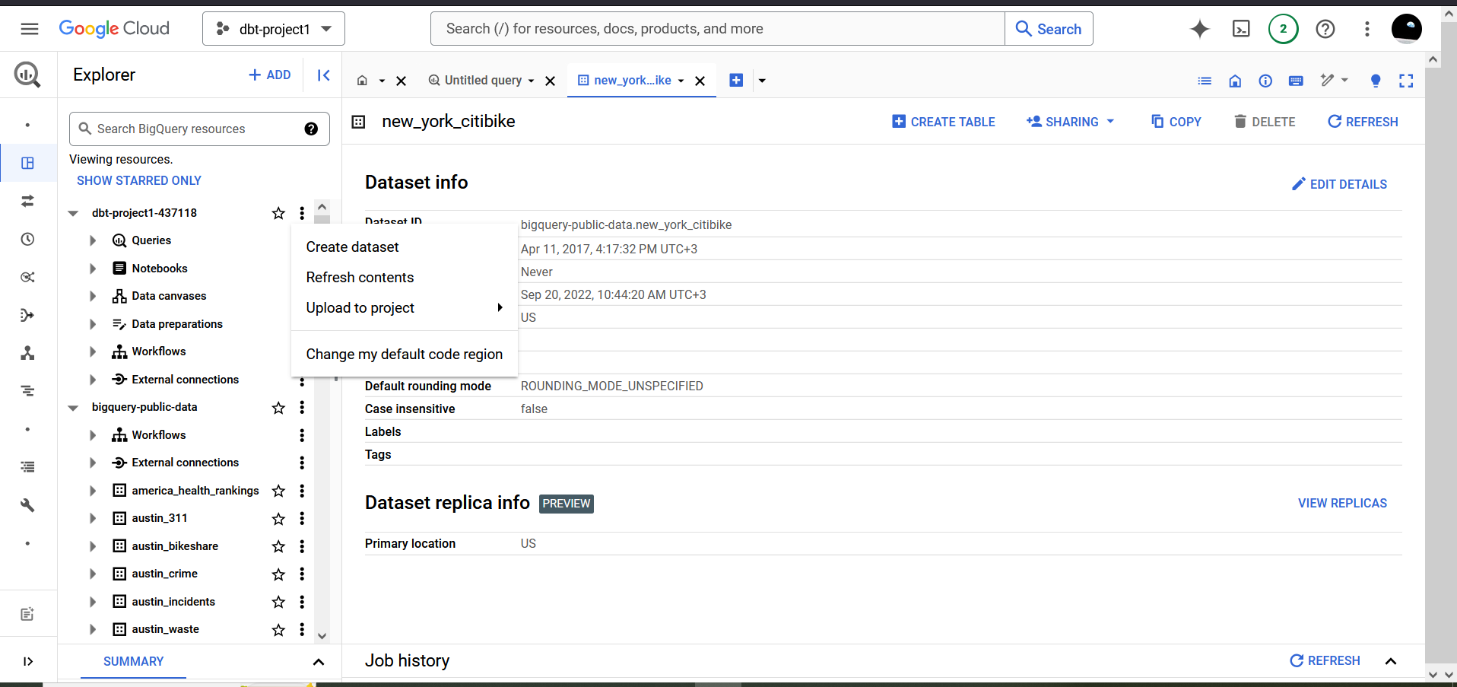Image resolution: width=1457 pixels, height=687 pixels.
Task: Open actions menu for austin_311
Action: 302,518
